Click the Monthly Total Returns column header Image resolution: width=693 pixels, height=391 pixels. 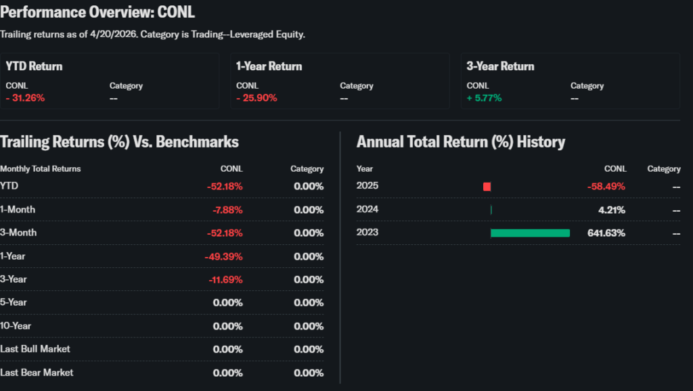[40, 168]
